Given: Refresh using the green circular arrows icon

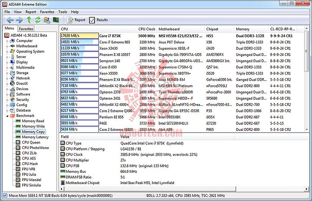Looking at the screenshot, I should tap(38, 20).
